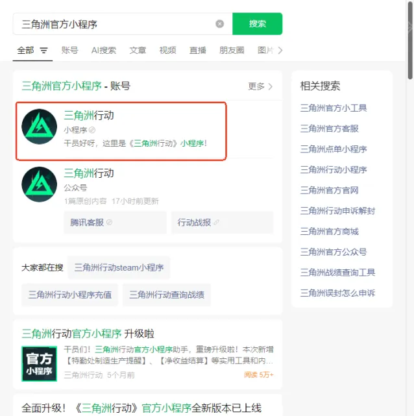This screenshot has width=414, height=416.
Task: Click the 三角洲行动 mini-program avatar icon
Action: click(39, 127)
